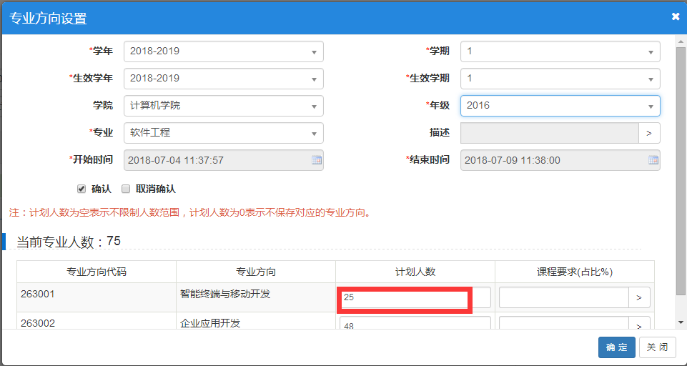The height and width of the screenshot is (366, 687).
Task: Select a college from 学院 dropdown
Action: tap(223, 106)
